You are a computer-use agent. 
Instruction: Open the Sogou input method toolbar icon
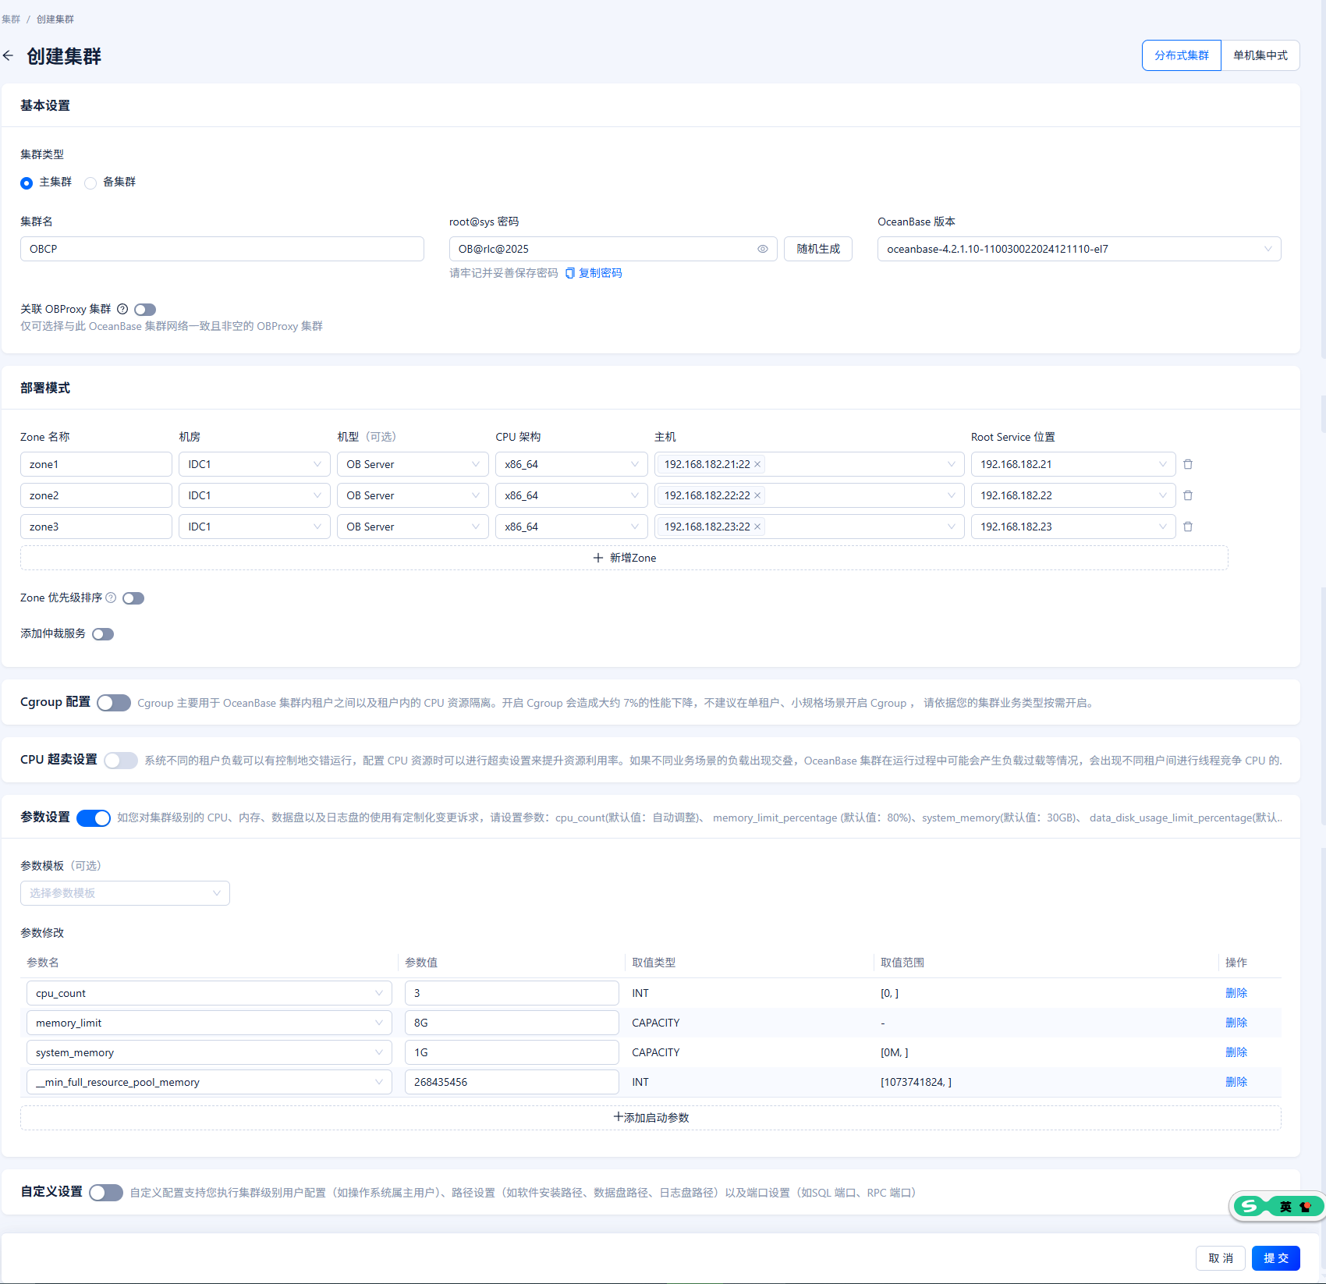(x=1250, y=1207)
